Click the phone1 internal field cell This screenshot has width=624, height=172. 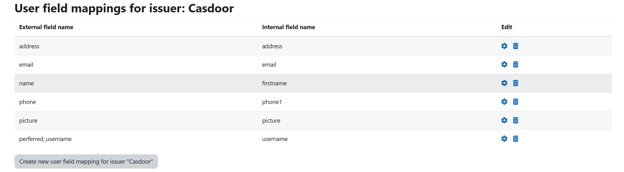point(272,102)
